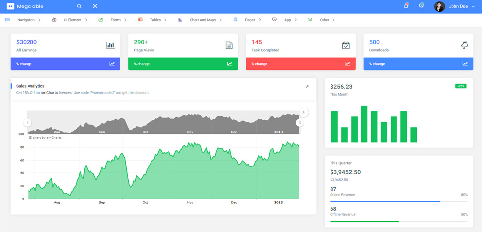This screenshot has width=482, height=232.
Task: Click the Chart And Maps icon
Action: pos(180,20)
